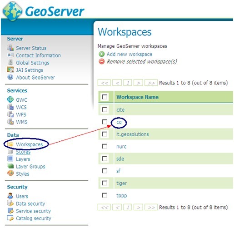
Task: Click the Users person icon under Security
Action: tap(10, 196)
